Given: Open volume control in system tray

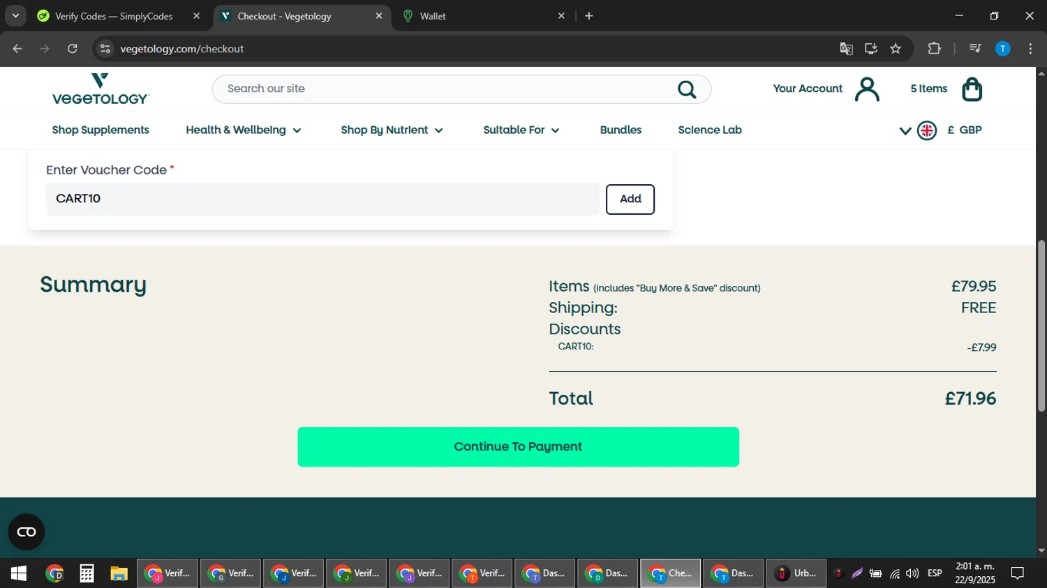Looking at the screenshot, I should (x=912, y=573).
